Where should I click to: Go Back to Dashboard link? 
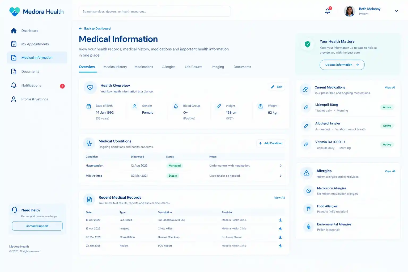(95, 28)
